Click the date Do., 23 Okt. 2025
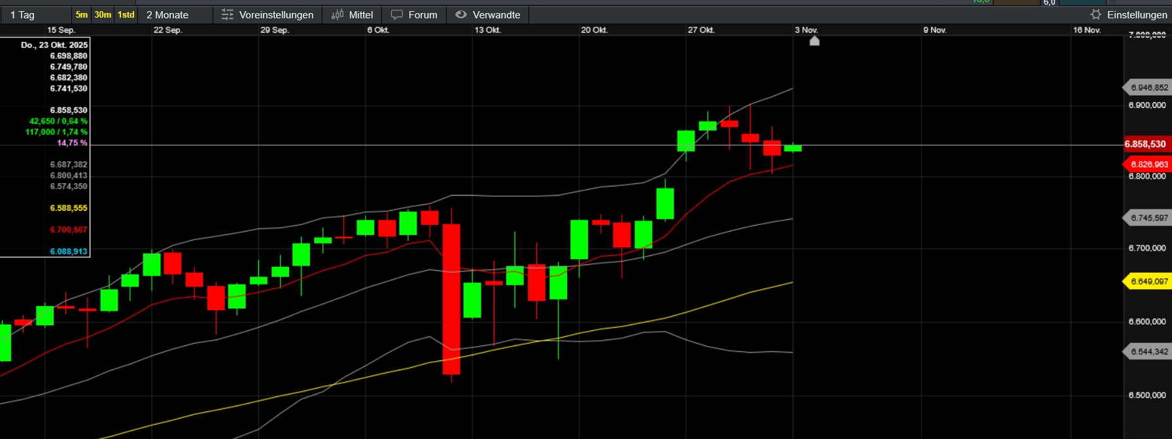 54,45
